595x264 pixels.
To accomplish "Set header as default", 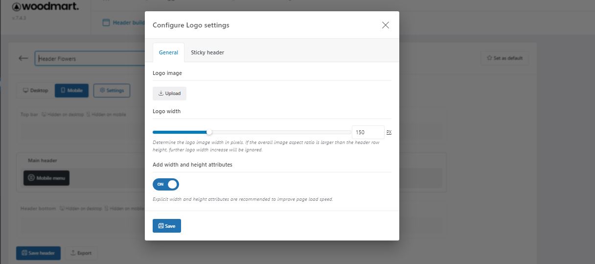I will pos(504,58).
